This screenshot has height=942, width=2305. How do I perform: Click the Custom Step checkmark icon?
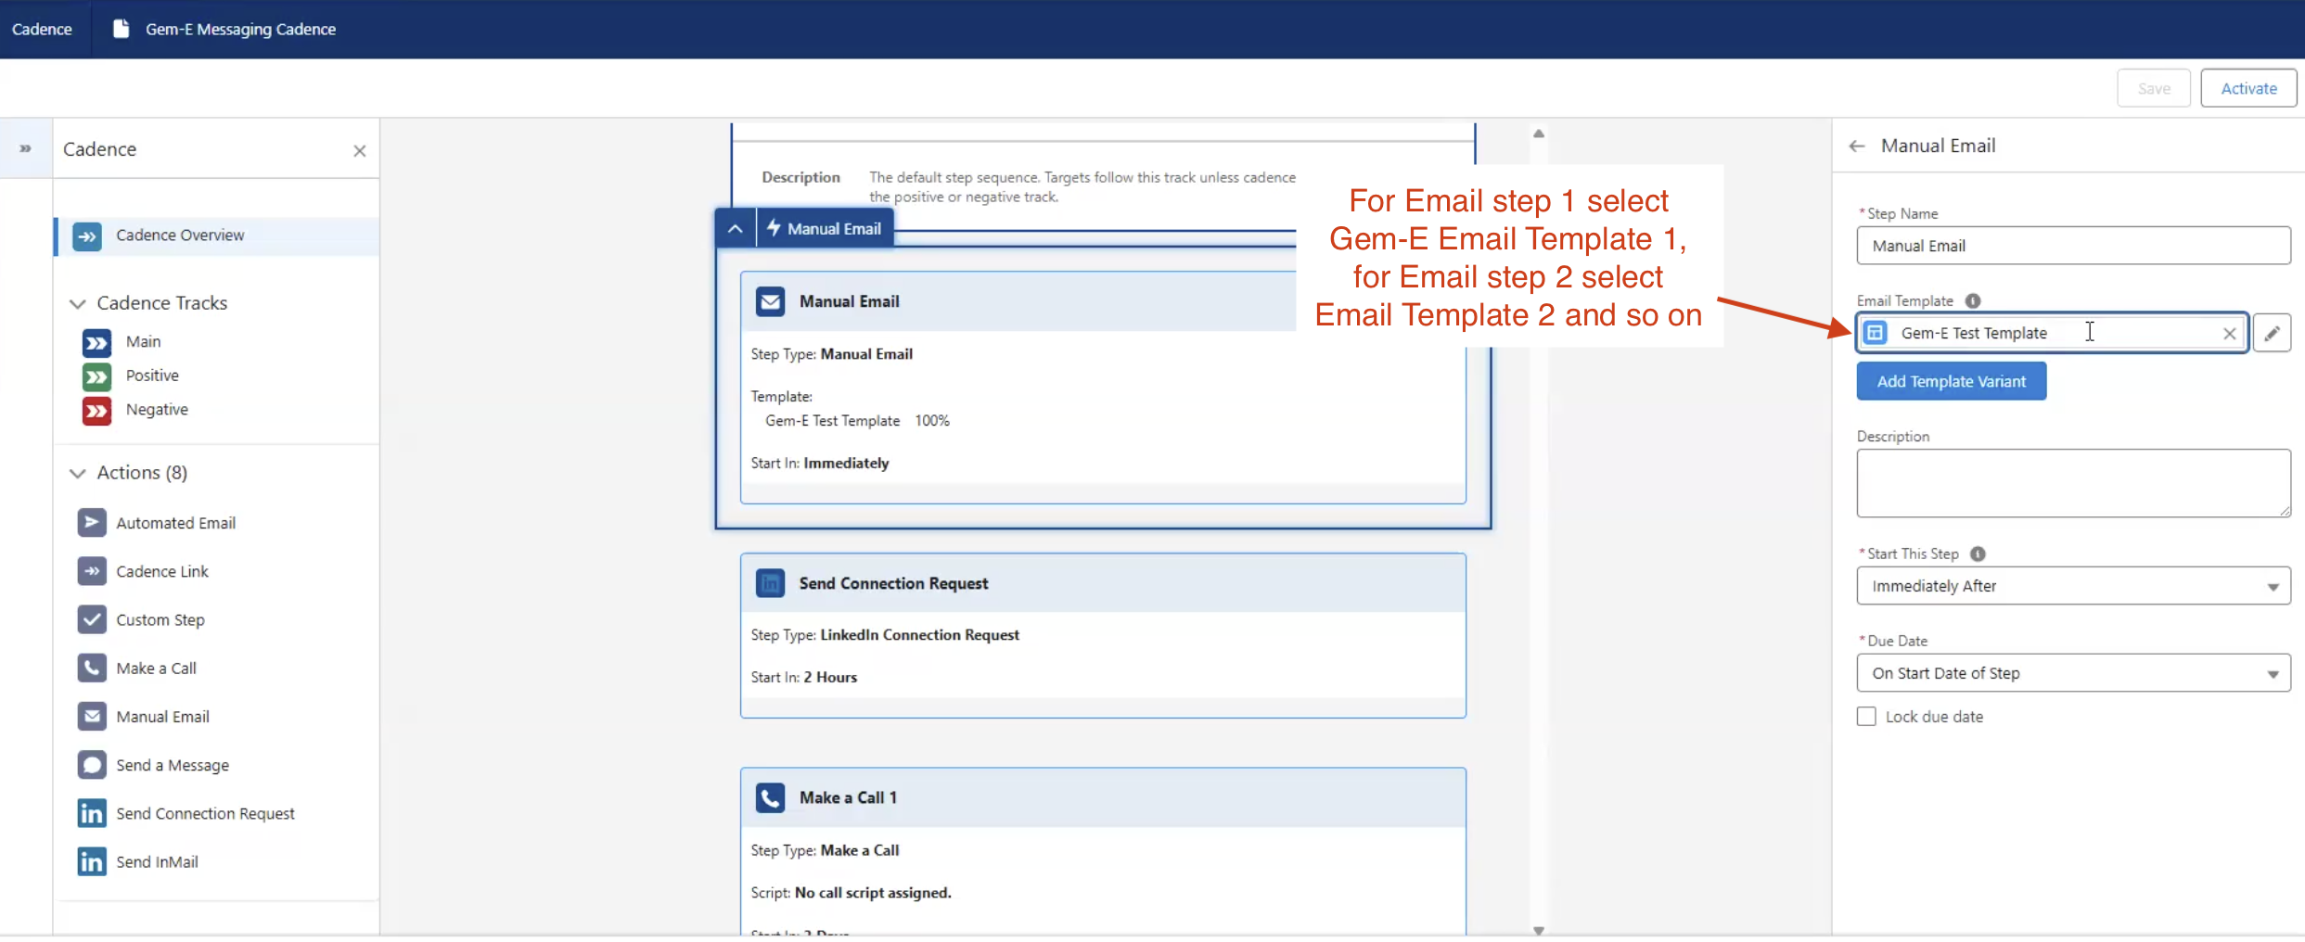(92, 619)
